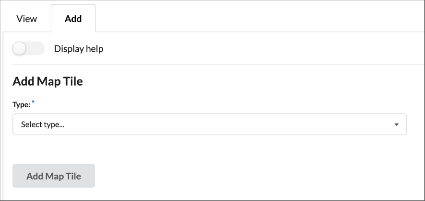Screen dimensions: 425x201
Task: Click the Select type... placeholder text
Action: click(43, 124)
